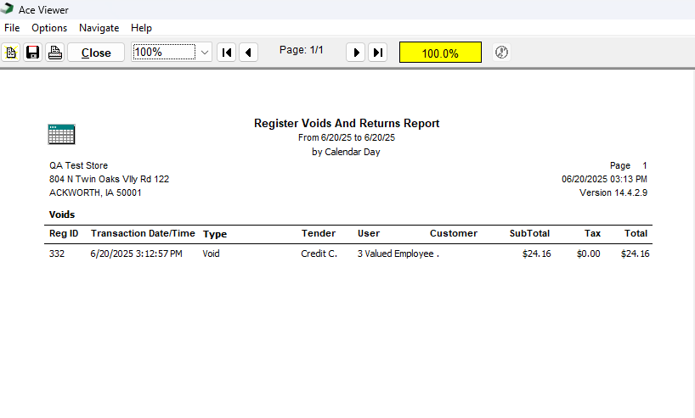
Task: Click the Ace Viewer title bar icon
Action: 7,8
